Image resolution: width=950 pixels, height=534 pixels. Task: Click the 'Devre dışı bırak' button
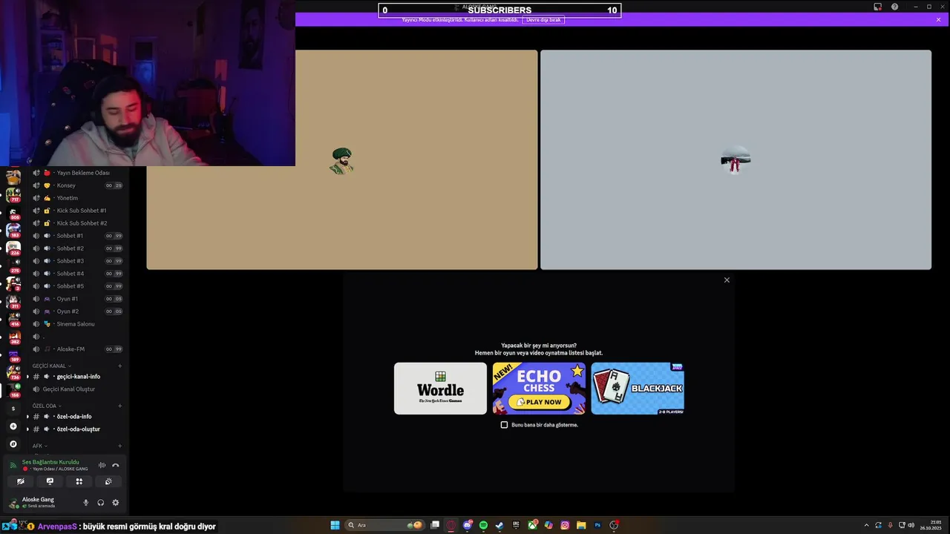point(543,20)
